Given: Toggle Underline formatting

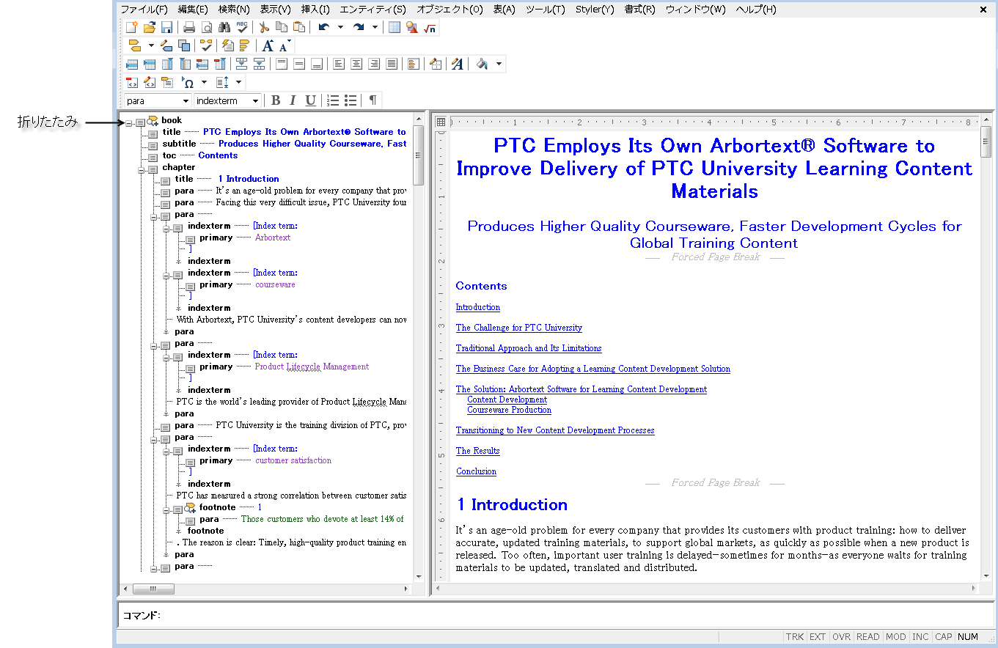Looking at the screenshot, I should [311, 100].
